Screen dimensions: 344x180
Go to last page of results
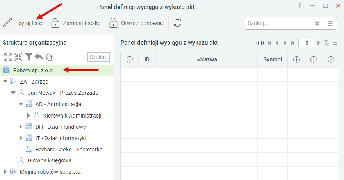tap(292, 43)
